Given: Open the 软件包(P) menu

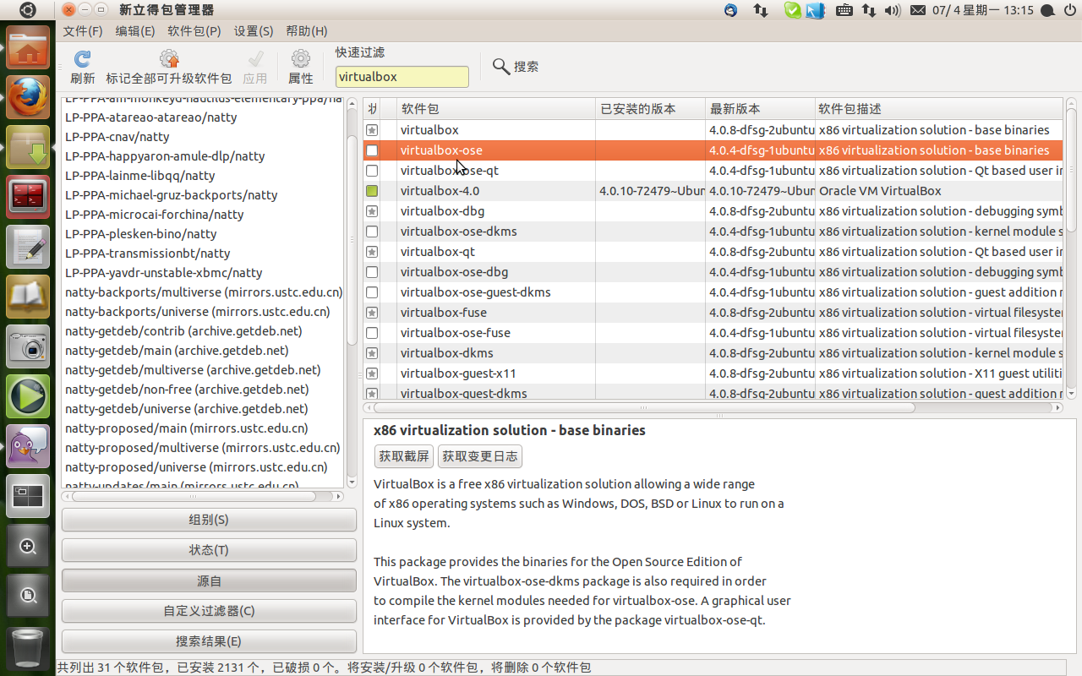Looking at the screenshot, I should pyautogui.click(x=194, y=31).
